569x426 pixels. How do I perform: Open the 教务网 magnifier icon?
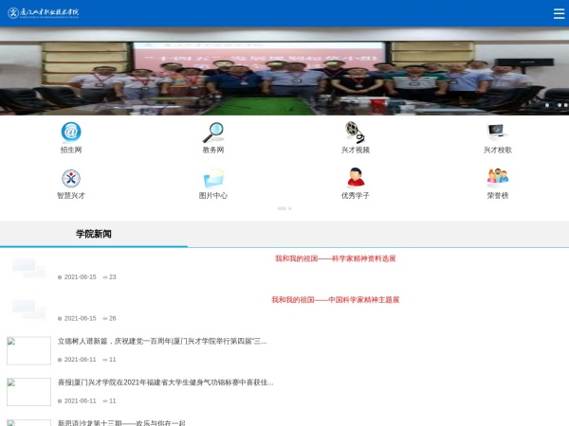pos(213,133)
